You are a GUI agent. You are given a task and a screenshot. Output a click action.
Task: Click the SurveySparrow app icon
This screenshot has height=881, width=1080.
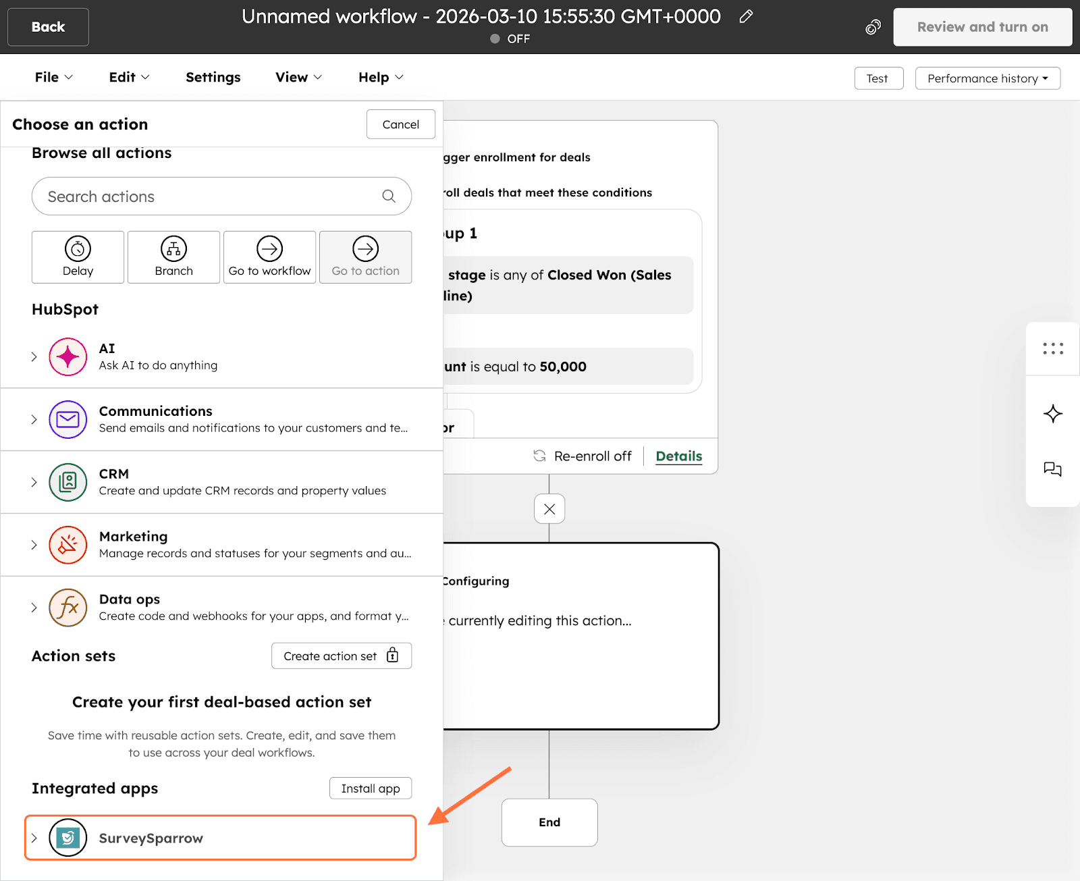tap(68, 838)
